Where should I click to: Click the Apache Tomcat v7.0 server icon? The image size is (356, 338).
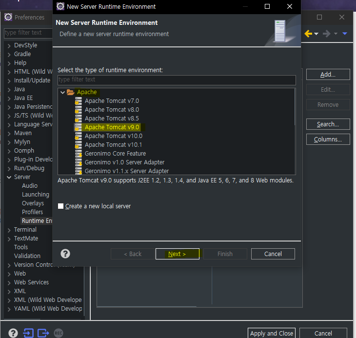coord(79,101)
